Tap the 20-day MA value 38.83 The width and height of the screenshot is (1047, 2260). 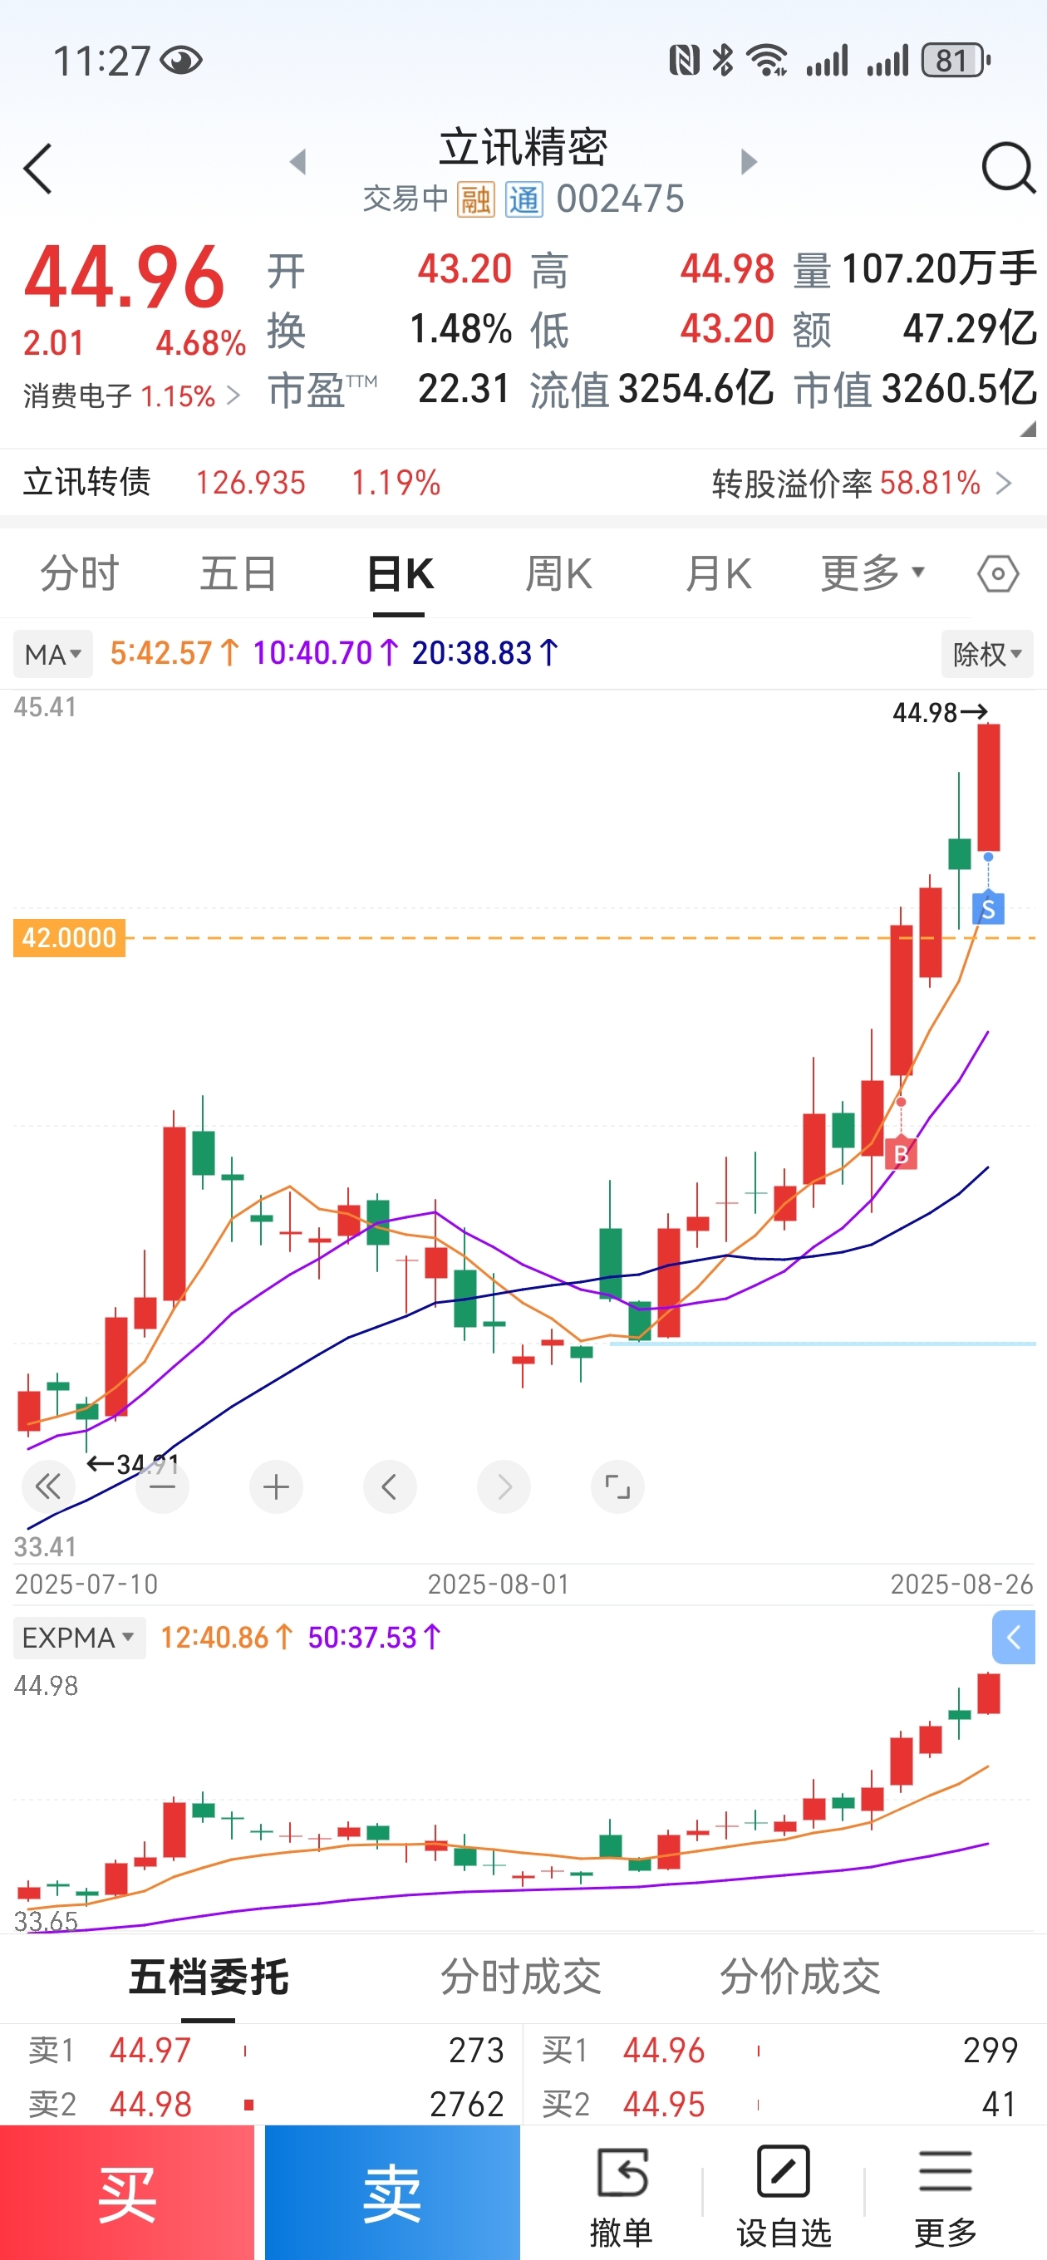[485, 653]
